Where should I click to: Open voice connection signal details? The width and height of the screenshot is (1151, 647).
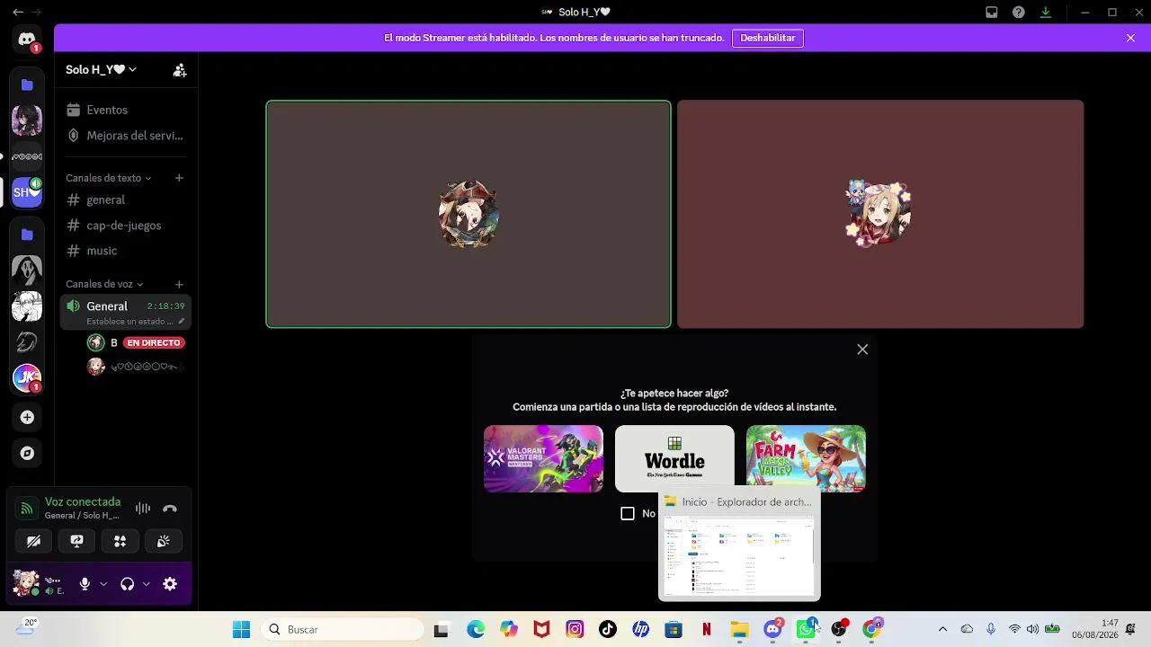[27, 509]
